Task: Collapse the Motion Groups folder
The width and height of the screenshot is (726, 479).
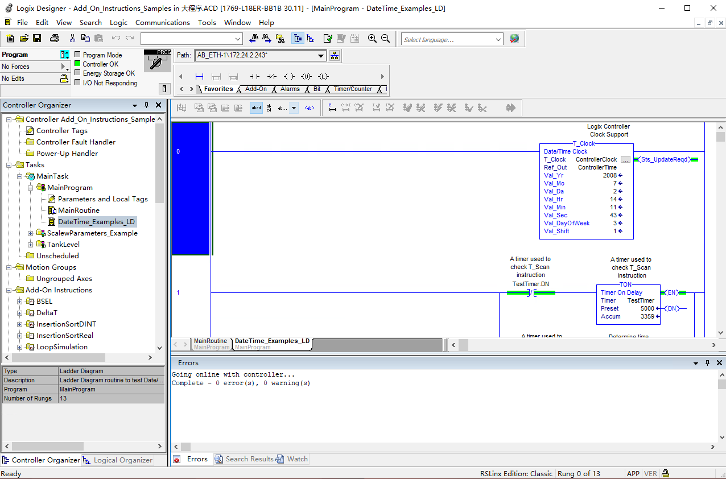Action: pyautogui.click(x=10, y=267)
